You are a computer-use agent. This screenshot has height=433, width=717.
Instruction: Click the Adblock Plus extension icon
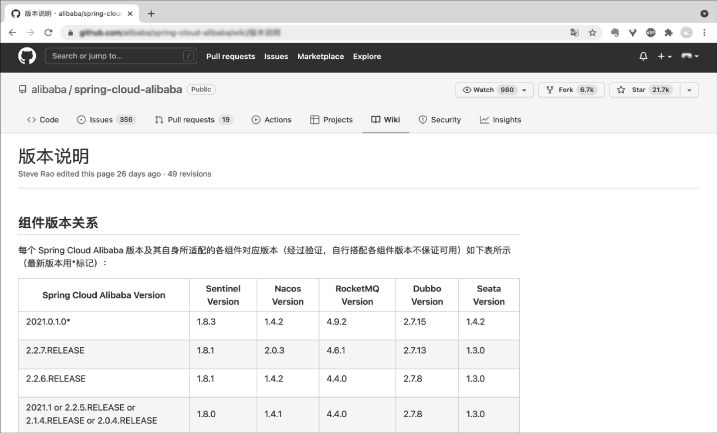[650, 33]
